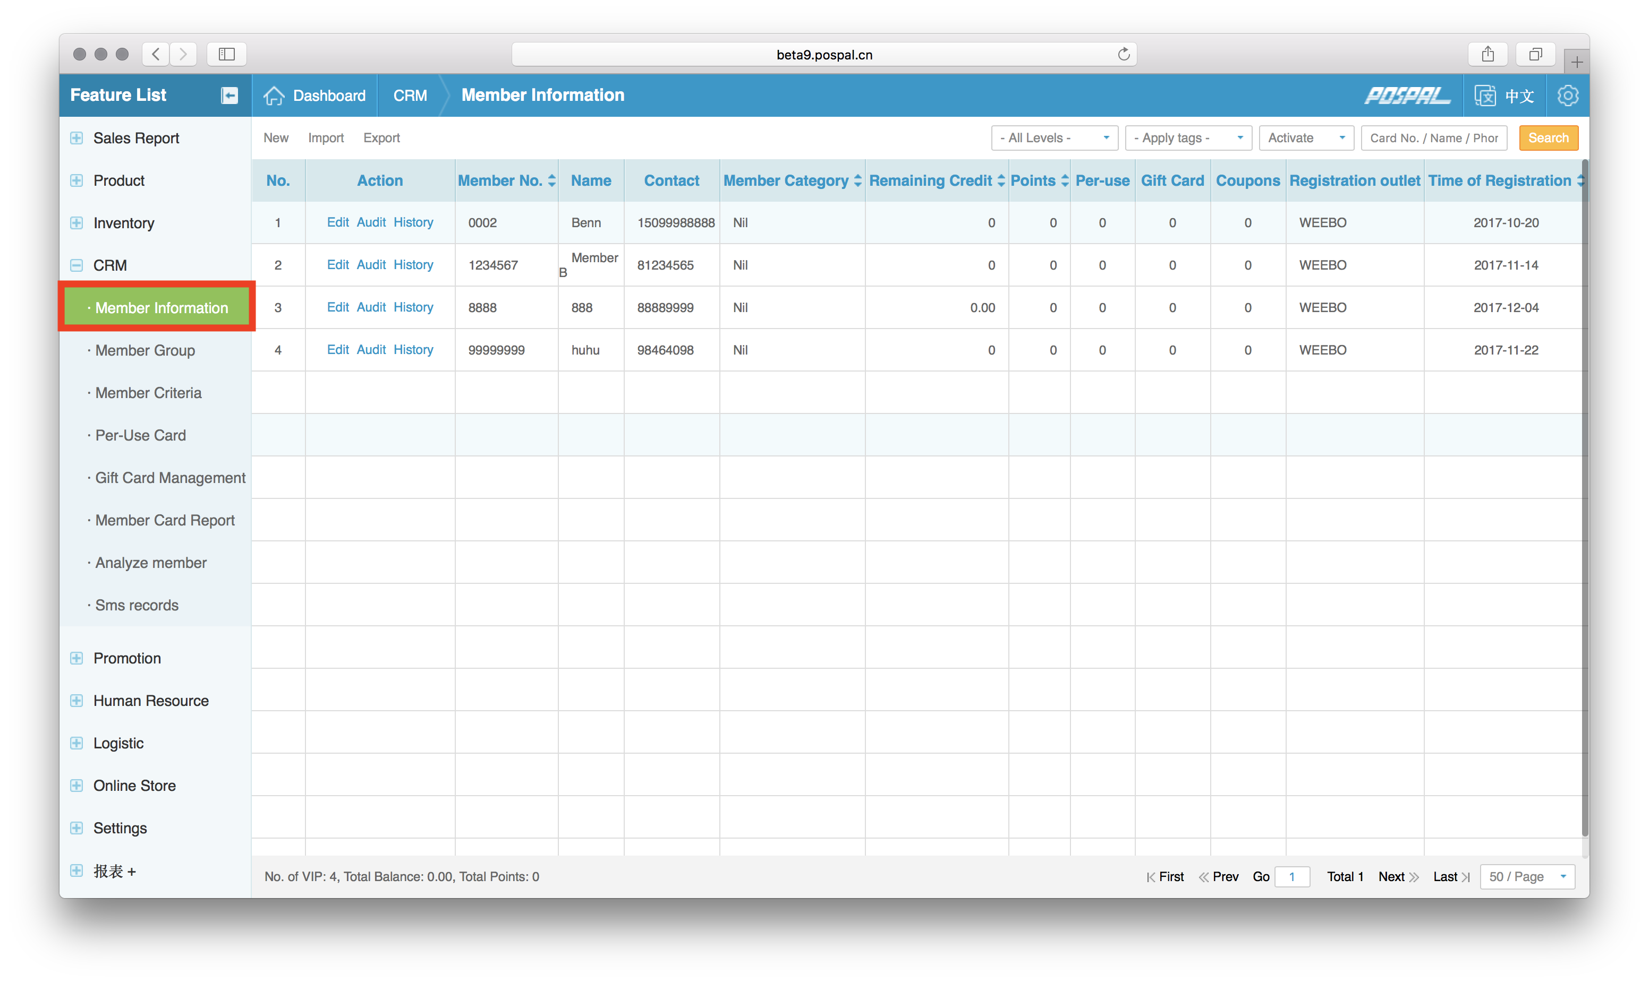Sort by the Remaining Credit column arrows
This screenshot has width=1649, height=983.
(1001, 181)
